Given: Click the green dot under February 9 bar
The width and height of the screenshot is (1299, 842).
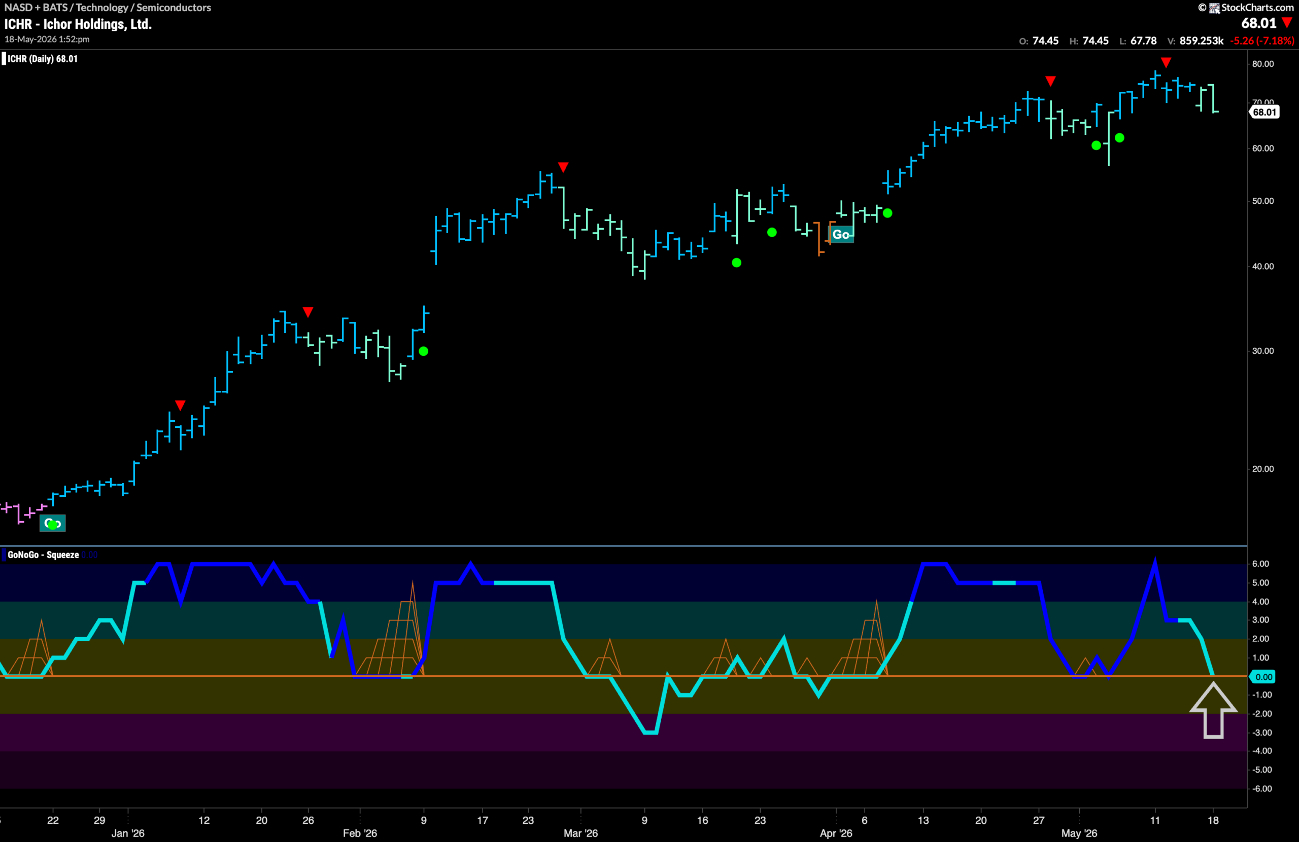Looking at the screenshot, I should (424, 351).
